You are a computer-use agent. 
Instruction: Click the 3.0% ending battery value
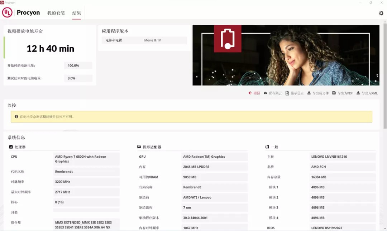[78, 78]
